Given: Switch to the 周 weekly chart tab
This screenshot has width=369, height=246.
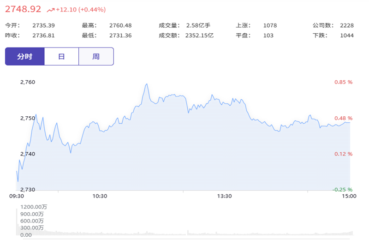Looking at the screenshot, I should [x=96, y=56].
